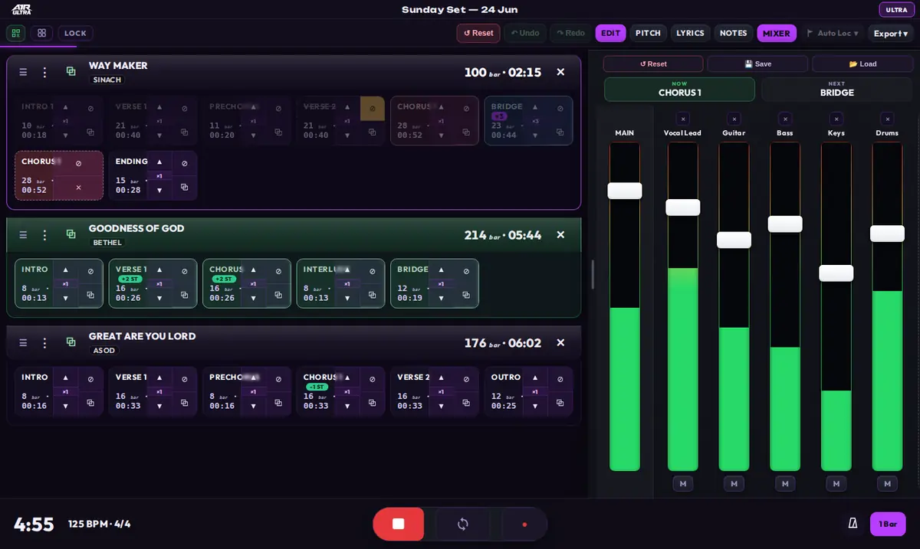The height and width of the screenshot is (549, 920).
Task: Click the drag handle on Goodness of God
Action: point(23,235)
